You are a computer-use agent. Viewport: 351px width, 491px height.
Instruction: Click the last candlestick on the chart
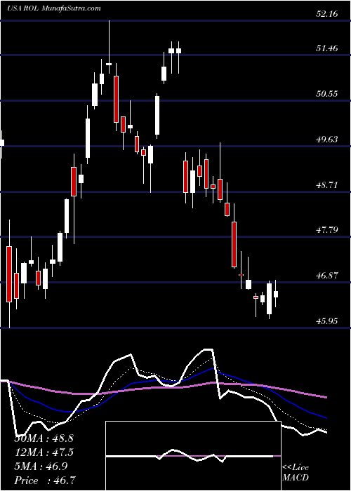coord(276,294)
